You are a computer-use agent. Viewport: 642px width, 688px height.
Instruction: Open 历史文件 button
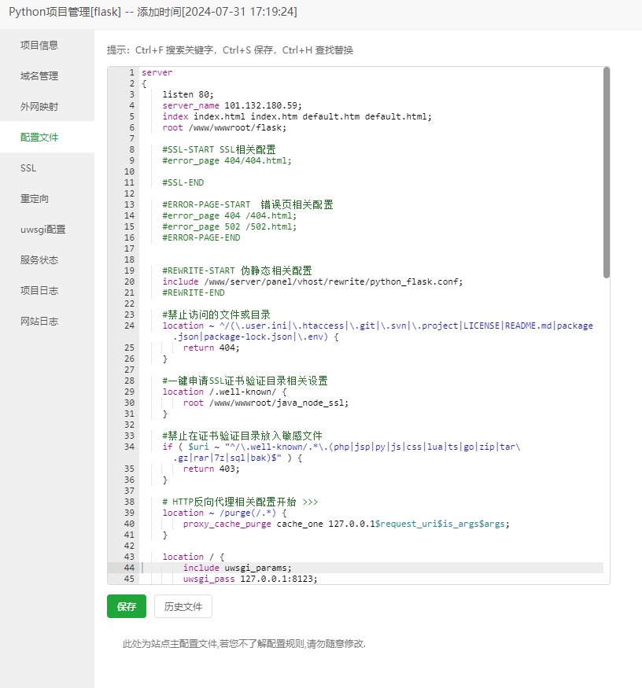click(x=183, y=606)
